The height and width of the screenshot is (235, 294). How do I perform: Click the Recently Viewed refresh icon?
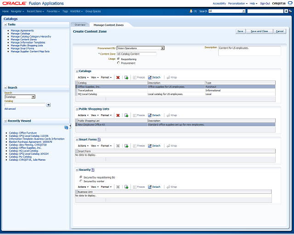66,128
